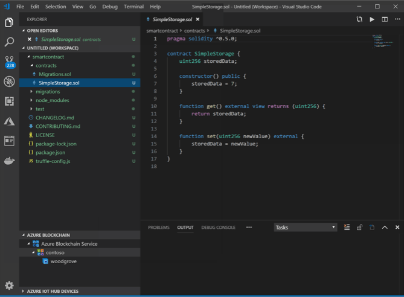404x297 pixels.
Task: Open the output log file icon
Action: (x=372, y=227)
